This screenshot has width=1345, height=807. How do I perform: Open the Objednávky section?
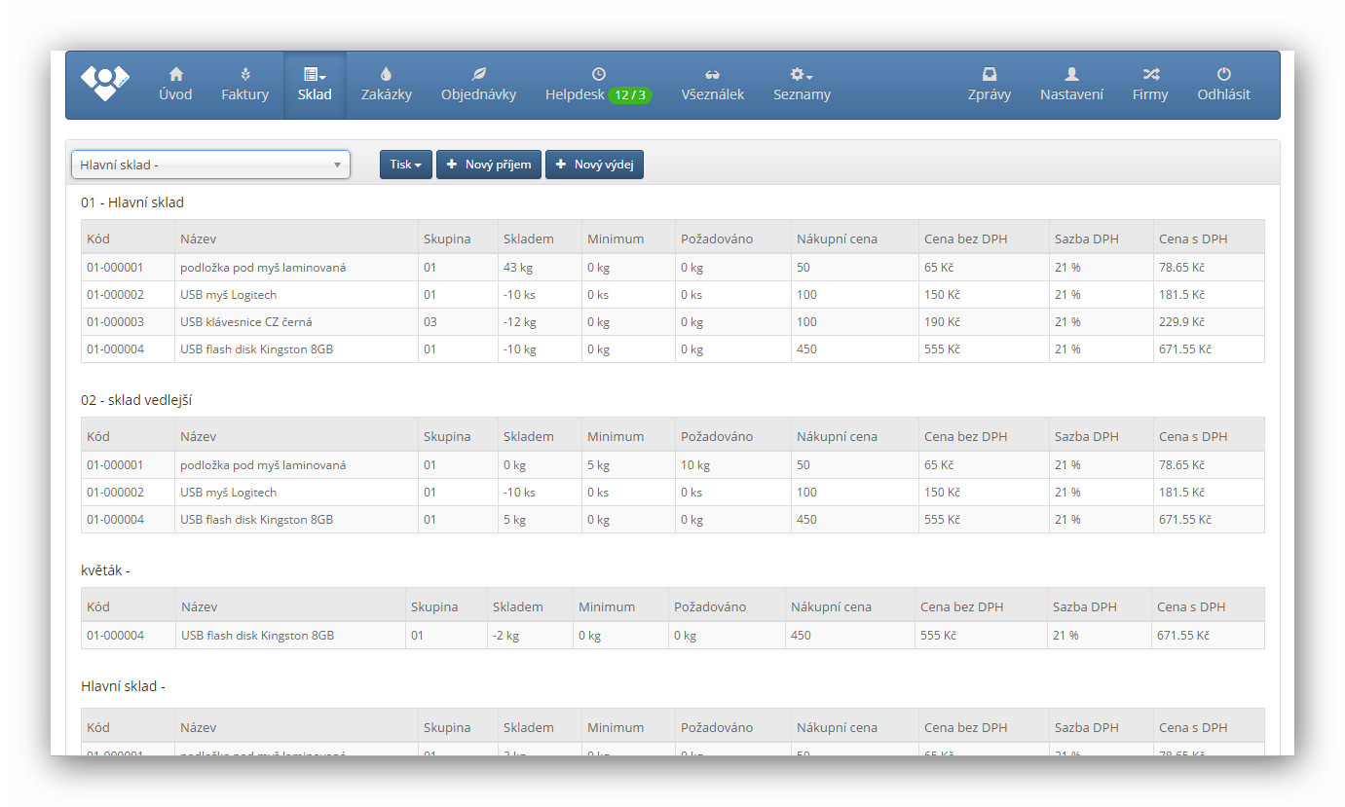[478, 85]
